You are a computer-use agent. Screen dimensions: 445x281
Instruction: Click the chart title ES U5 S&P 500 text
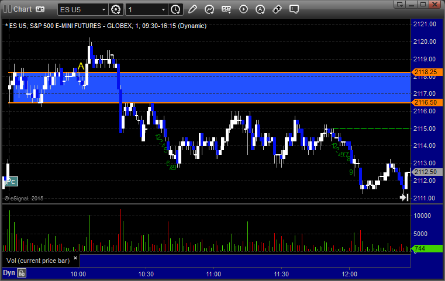[106, 26]
